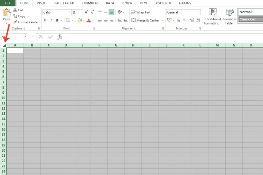Click the Cut scissors icon

tap(15, 10)
